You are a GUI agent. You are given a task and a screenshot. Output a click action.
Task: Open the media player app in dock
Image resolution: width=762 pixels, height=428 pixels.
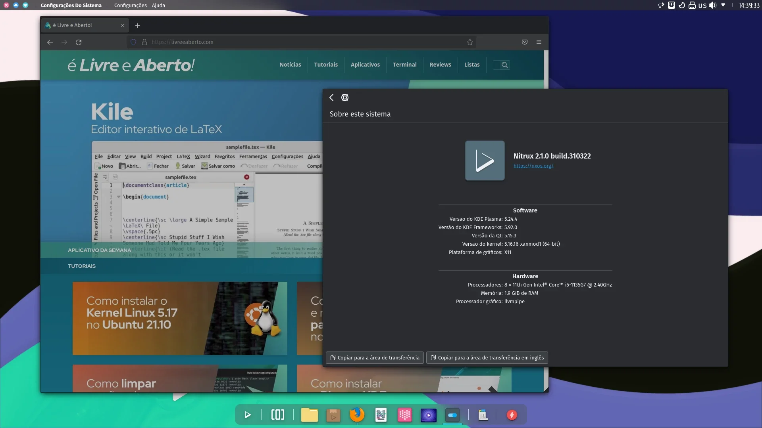pos(429,415)
